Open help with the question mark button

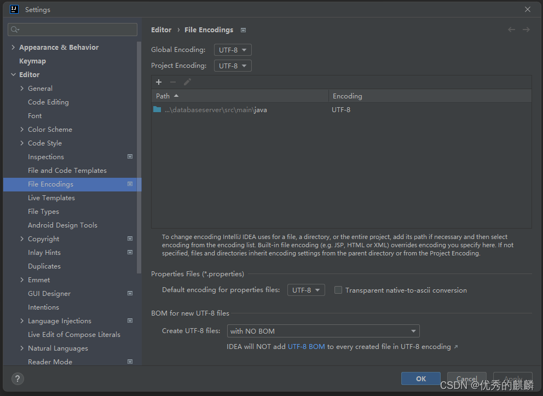[x=18, y=378]
